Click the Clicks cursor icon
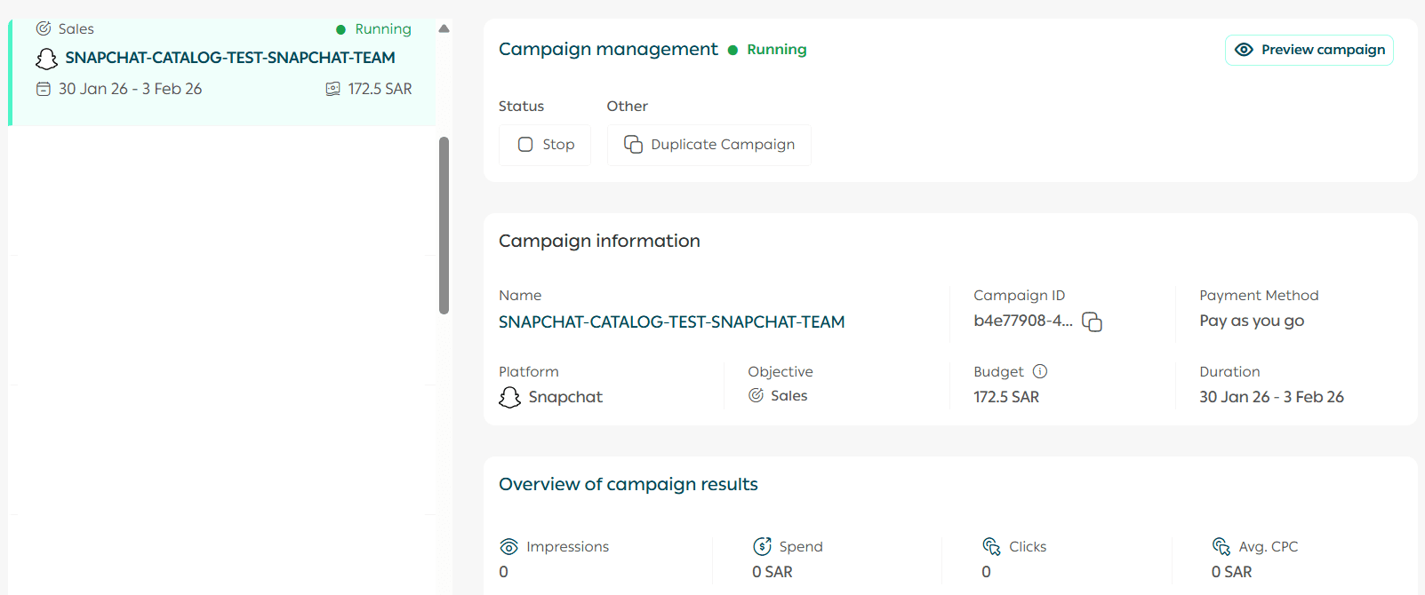 991,546
